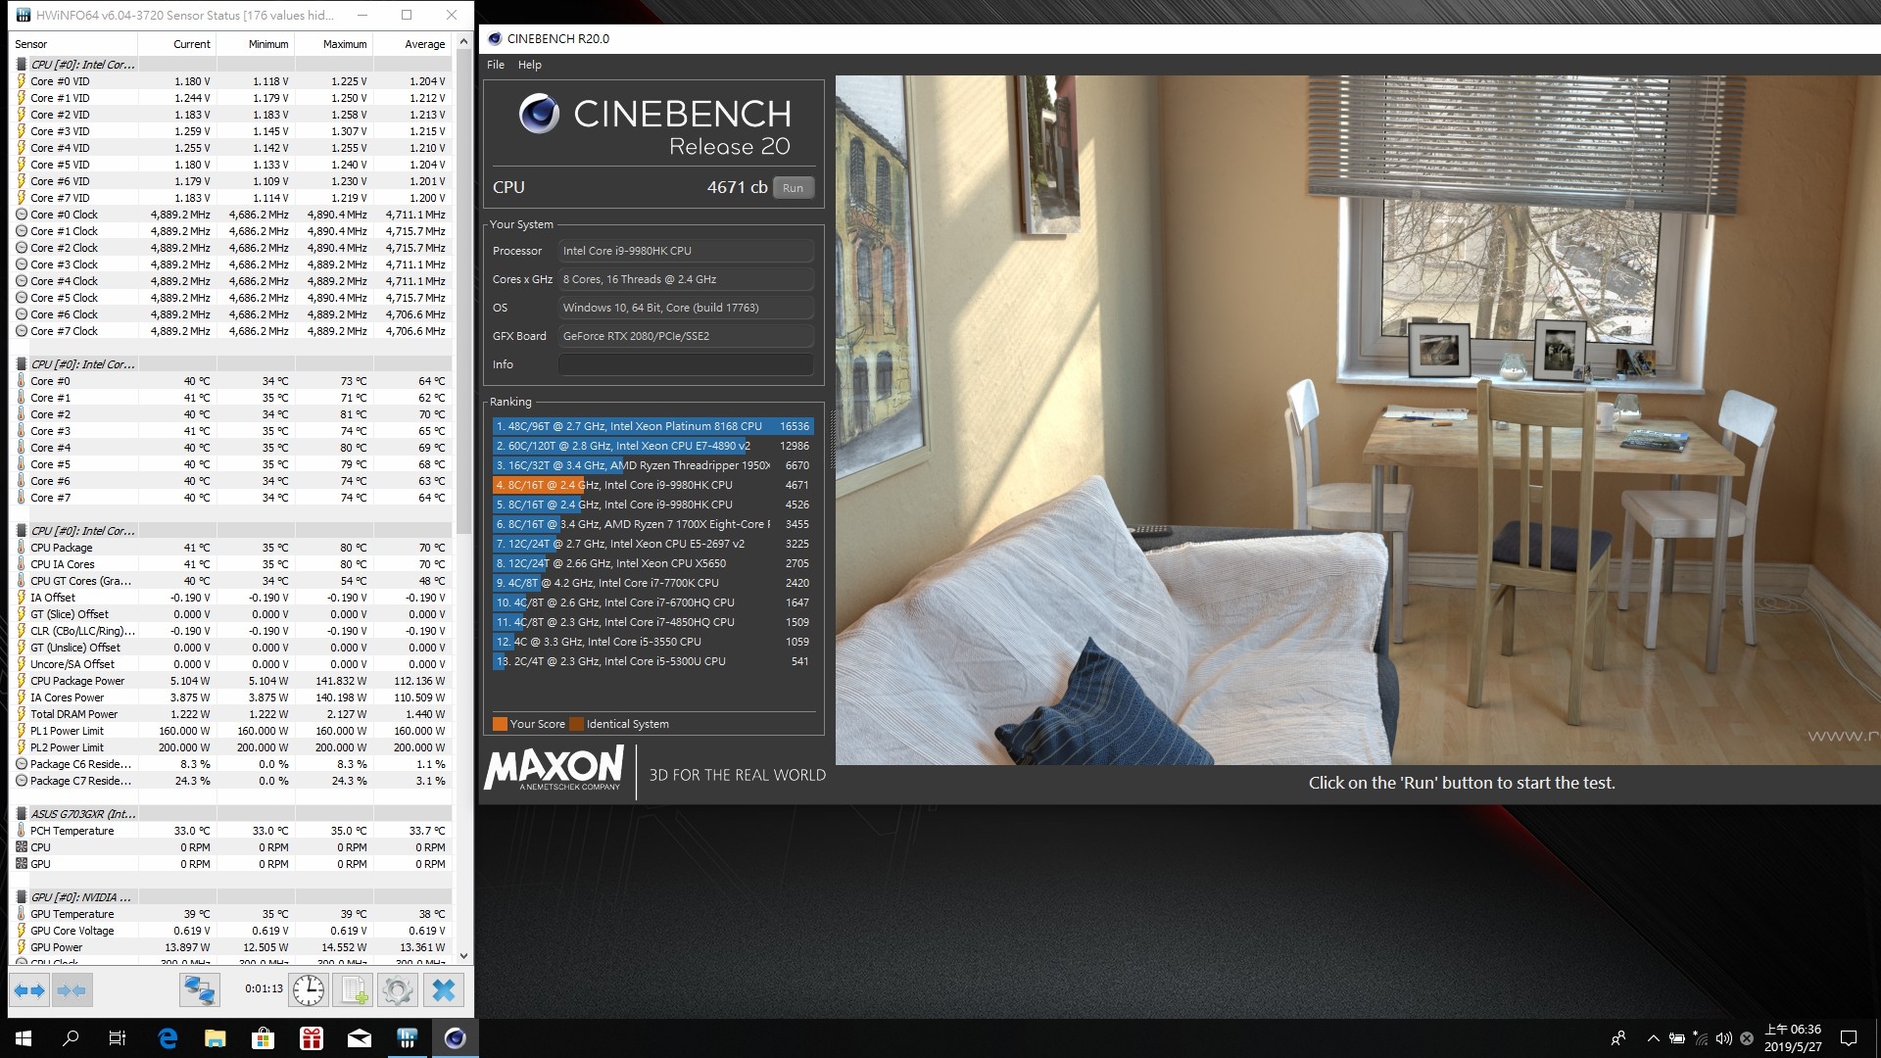Image resolution: width=1881 pixels, height=1058 pixels.
Task: Click the GFX Board field GeForce RTX 2080
Action: point(686,336)
